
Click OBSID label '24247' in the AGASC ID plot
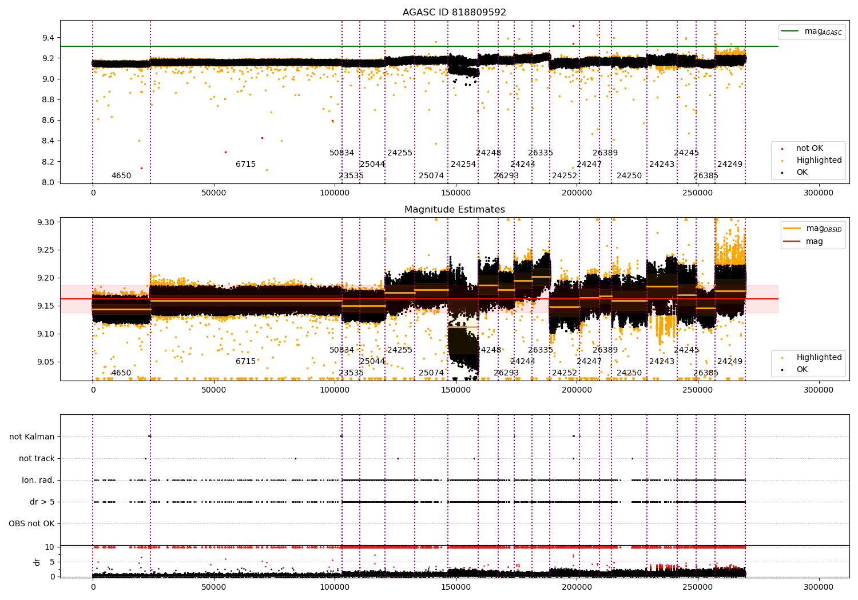[x=589, y=165]
